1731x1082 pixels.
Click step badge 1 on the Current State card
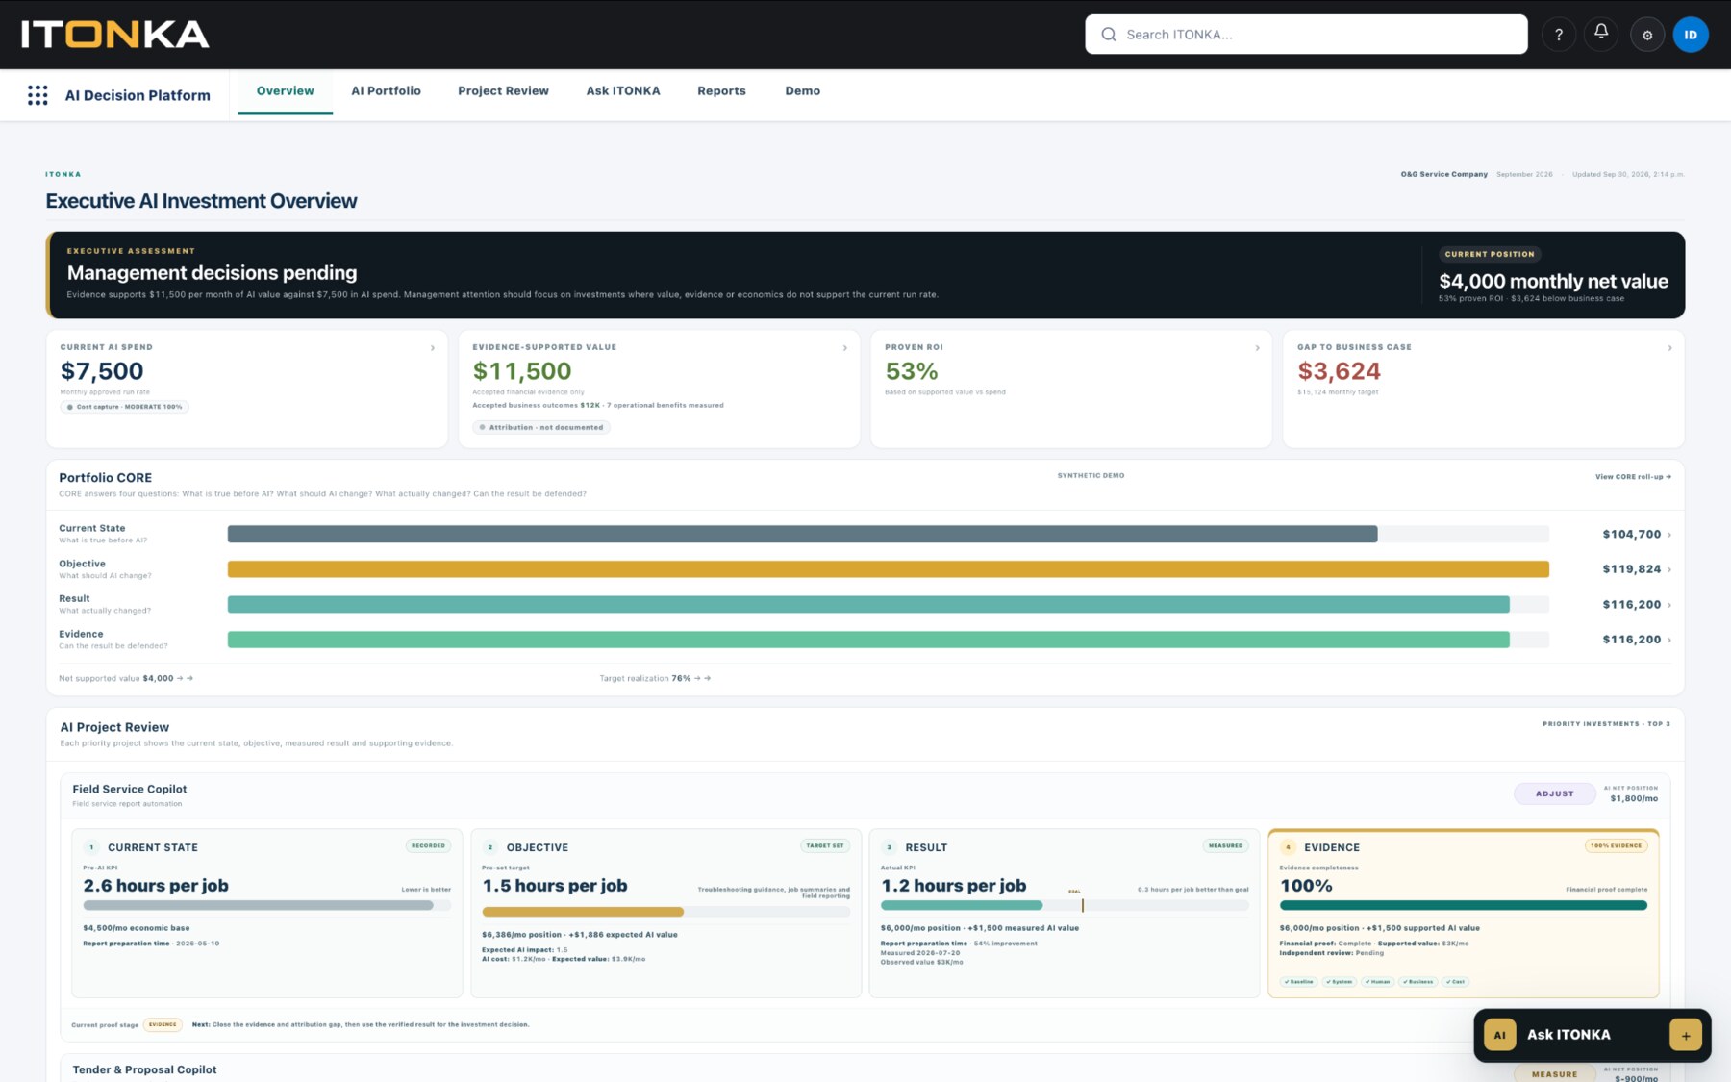click(x=91, y=847)
